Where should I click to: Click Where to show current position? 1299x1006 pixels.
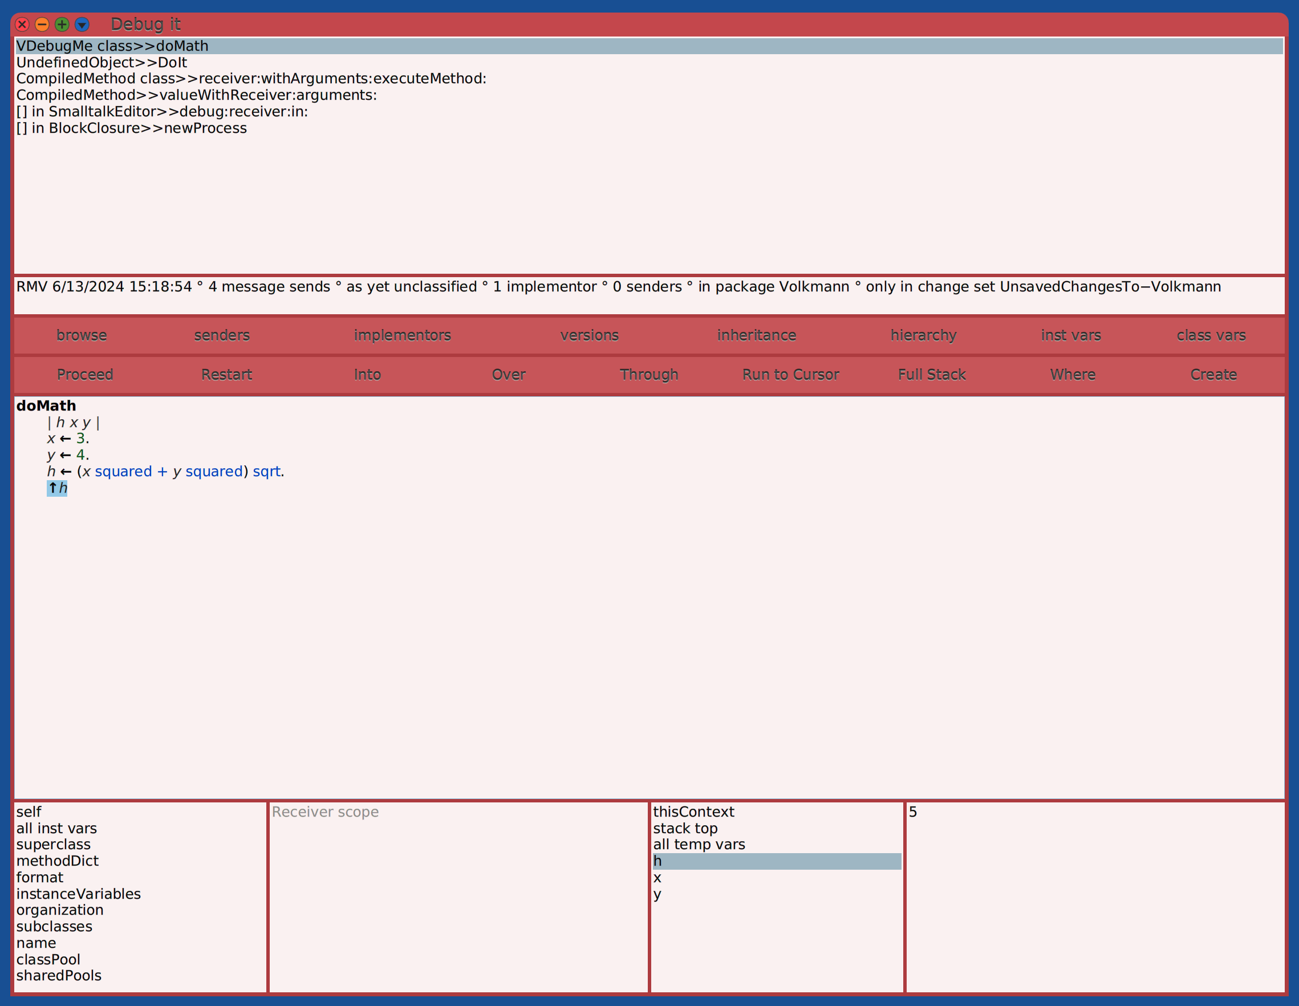[x=1072, y=375]
